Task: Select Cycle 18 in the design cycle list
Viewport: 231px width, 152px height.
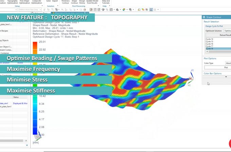Action: (218, 49)
